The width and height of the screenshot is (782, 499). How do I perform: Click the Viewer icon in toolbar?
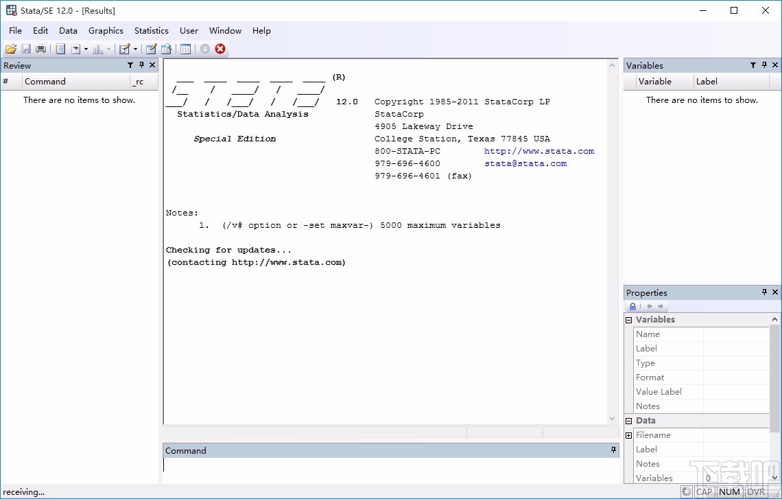coord(76,49)
